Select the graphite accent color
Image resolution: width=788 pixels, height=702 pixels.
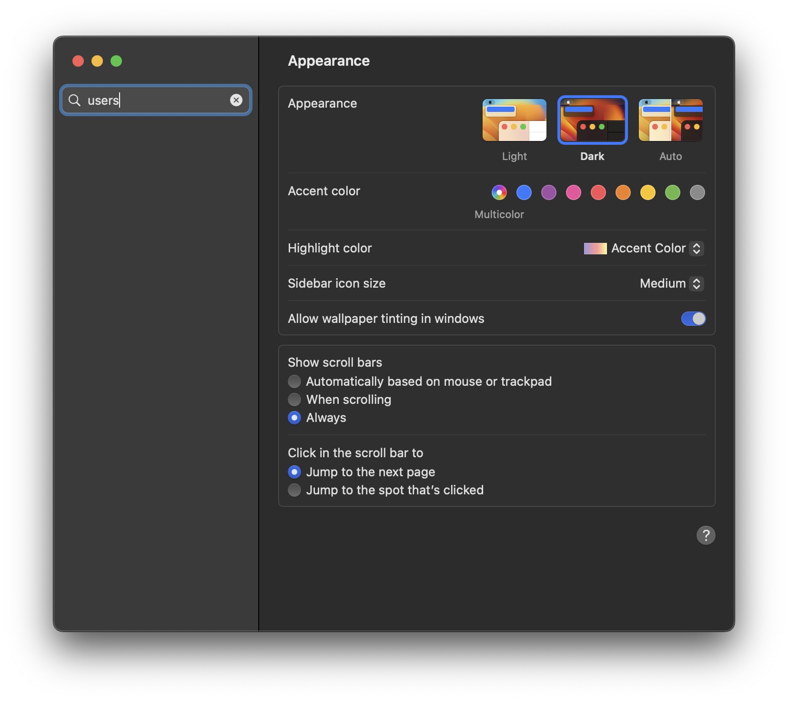click(x=697, y=192)
